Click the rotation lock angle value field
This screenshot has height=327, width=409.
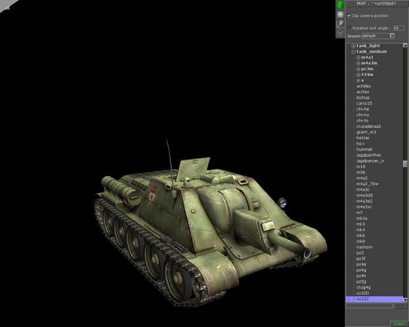[398, 27]
